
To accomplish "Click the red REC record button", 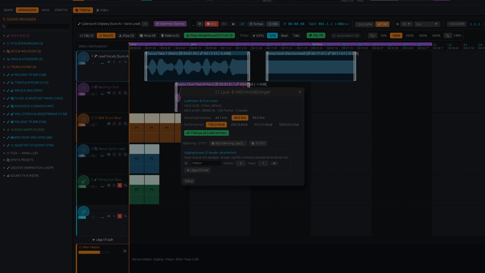I will (x=212, y=24).
